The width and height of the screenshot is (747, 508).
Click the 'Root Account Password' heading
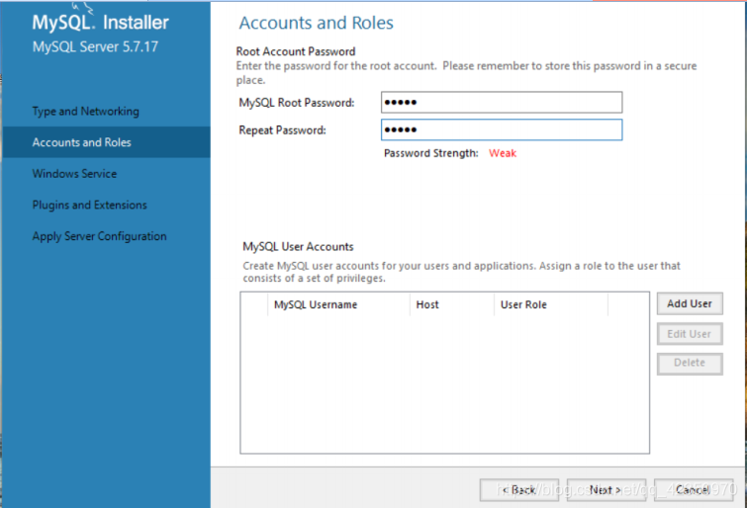(296, 51)
